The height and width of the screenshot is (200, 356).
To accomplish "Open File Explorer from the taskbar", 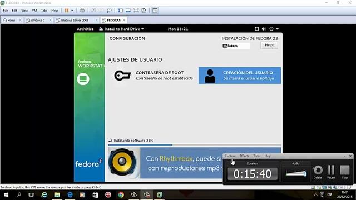I will click(57, 195).
